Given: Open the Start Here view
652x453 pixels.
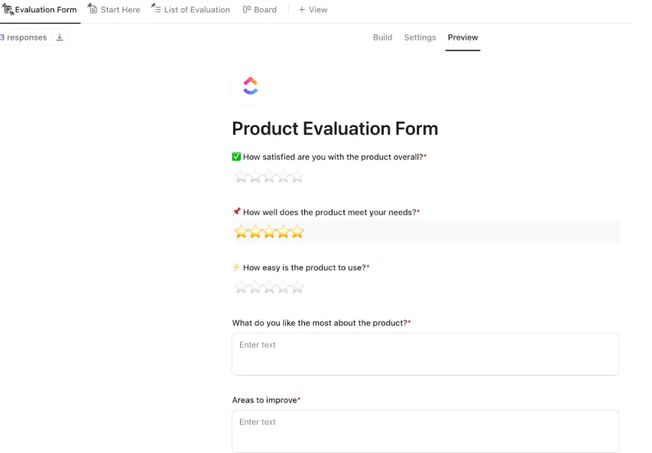Looking at the screenshot, I should [x=114, y=9].
